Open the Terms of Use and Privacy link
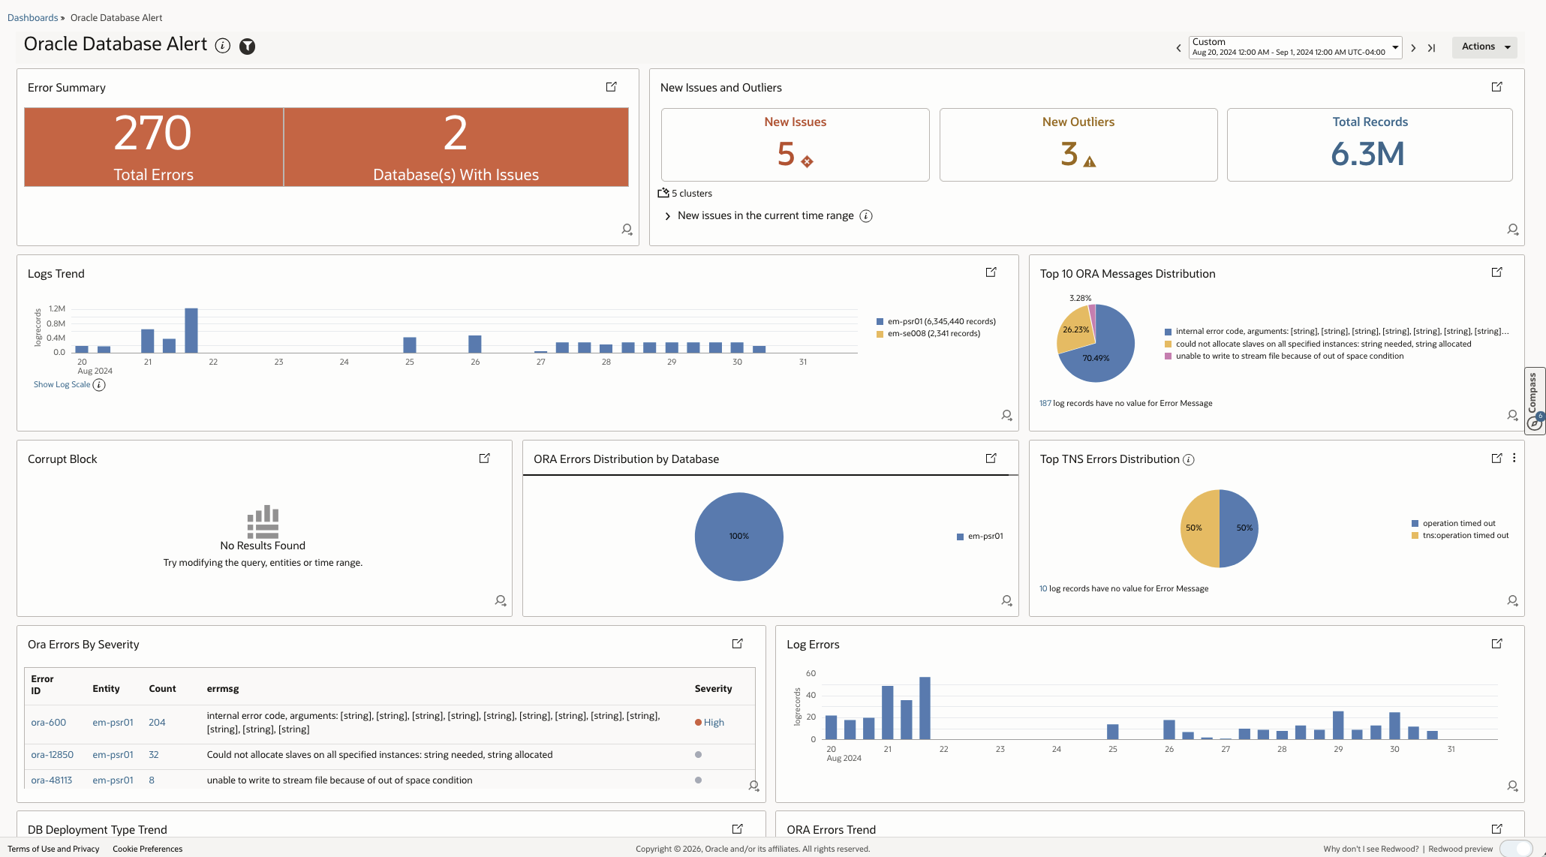The width and height of the screenshot is (1546, 857). coord(53,849)
